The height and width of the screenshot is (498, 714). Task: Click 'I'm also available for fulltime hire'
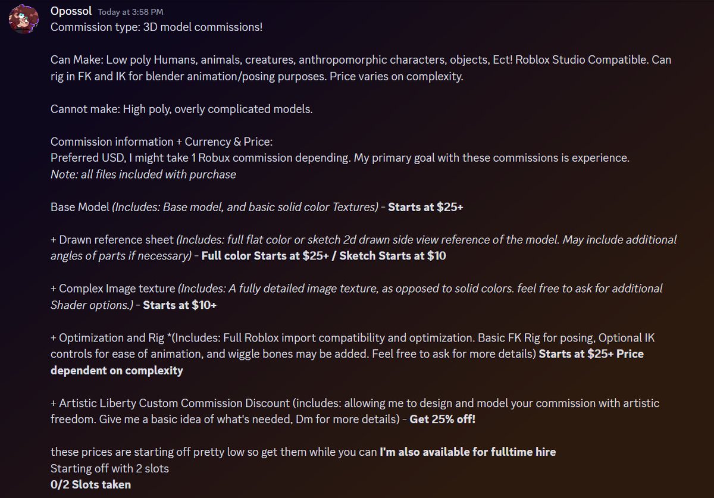(x=468, y=452)
